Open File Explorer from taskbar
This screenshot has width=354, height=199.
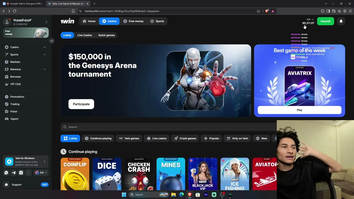tap(173, 195)
